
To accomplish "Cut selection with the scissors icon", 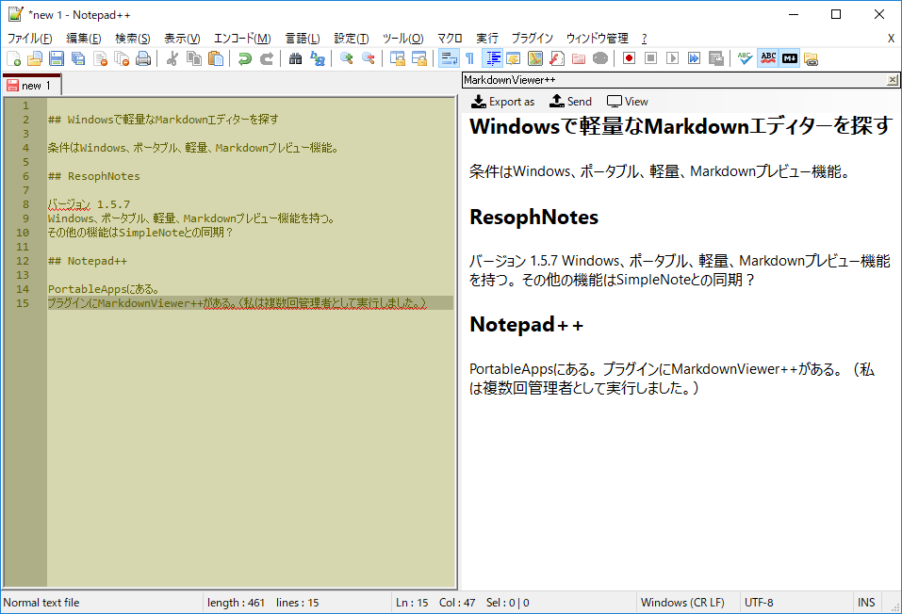I will 172,58.
